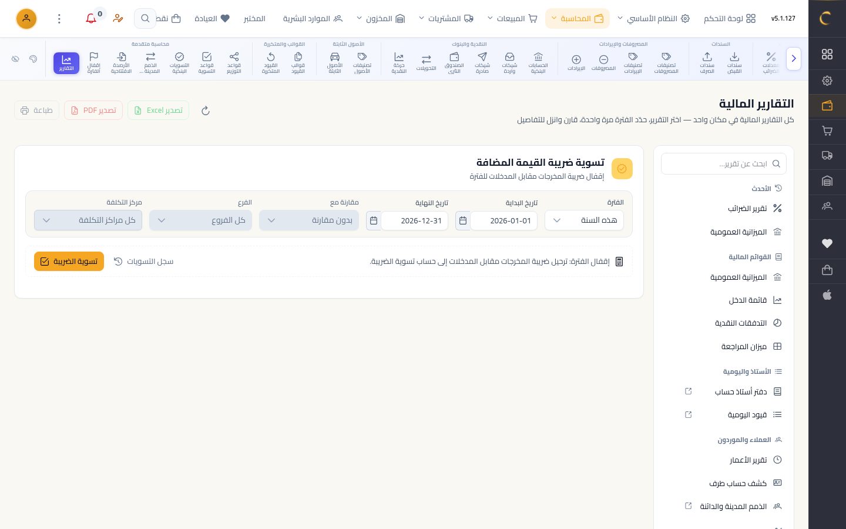Open شيكات واردة in the toolbar
Screen dimensions: 846x529
tap(509, 63)
